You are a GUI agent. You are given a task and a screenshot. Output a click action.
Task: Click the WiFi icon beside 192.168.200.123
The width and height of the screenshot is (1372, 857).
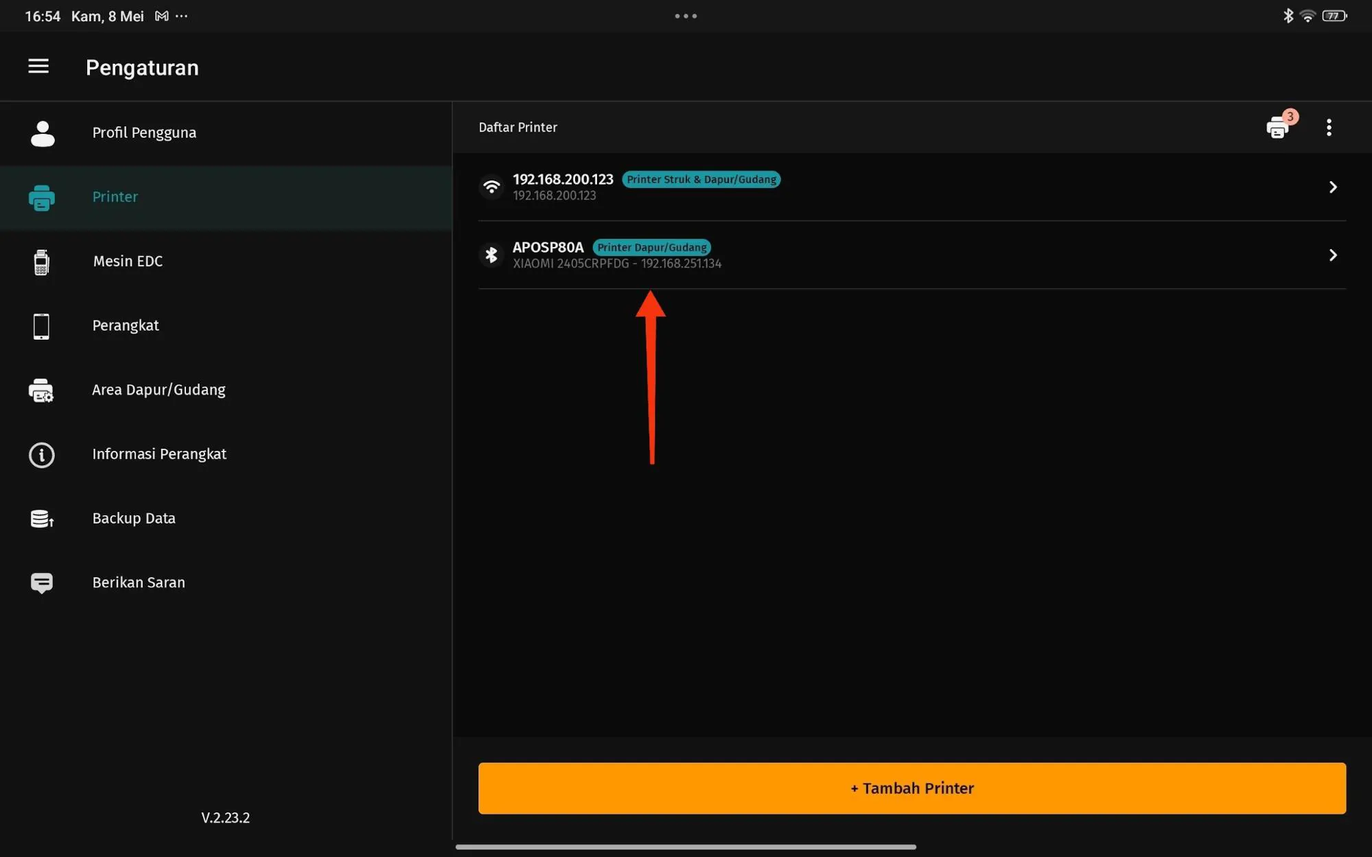(x=491, y=186)
